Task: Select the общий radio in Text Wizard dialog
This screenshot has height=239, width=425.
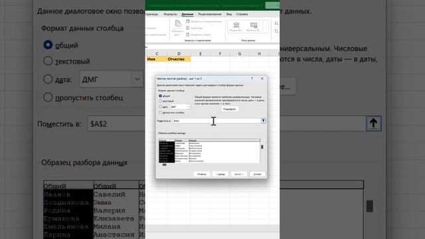Action: 161,96
